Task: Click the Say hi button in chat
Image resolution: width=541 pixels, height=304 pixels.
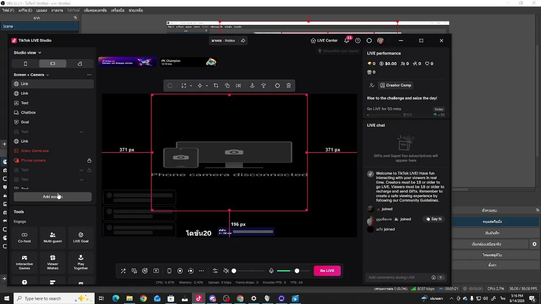Action: (x=434, y=219)
